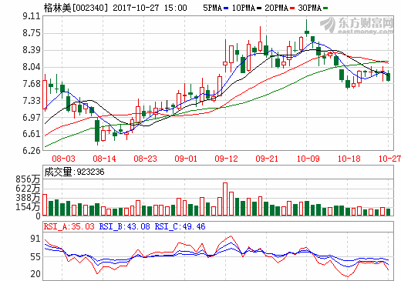Screen dimensions: 401x281
Task: Click the blue 5PMA legend swatch
Action: pos(226,8)
